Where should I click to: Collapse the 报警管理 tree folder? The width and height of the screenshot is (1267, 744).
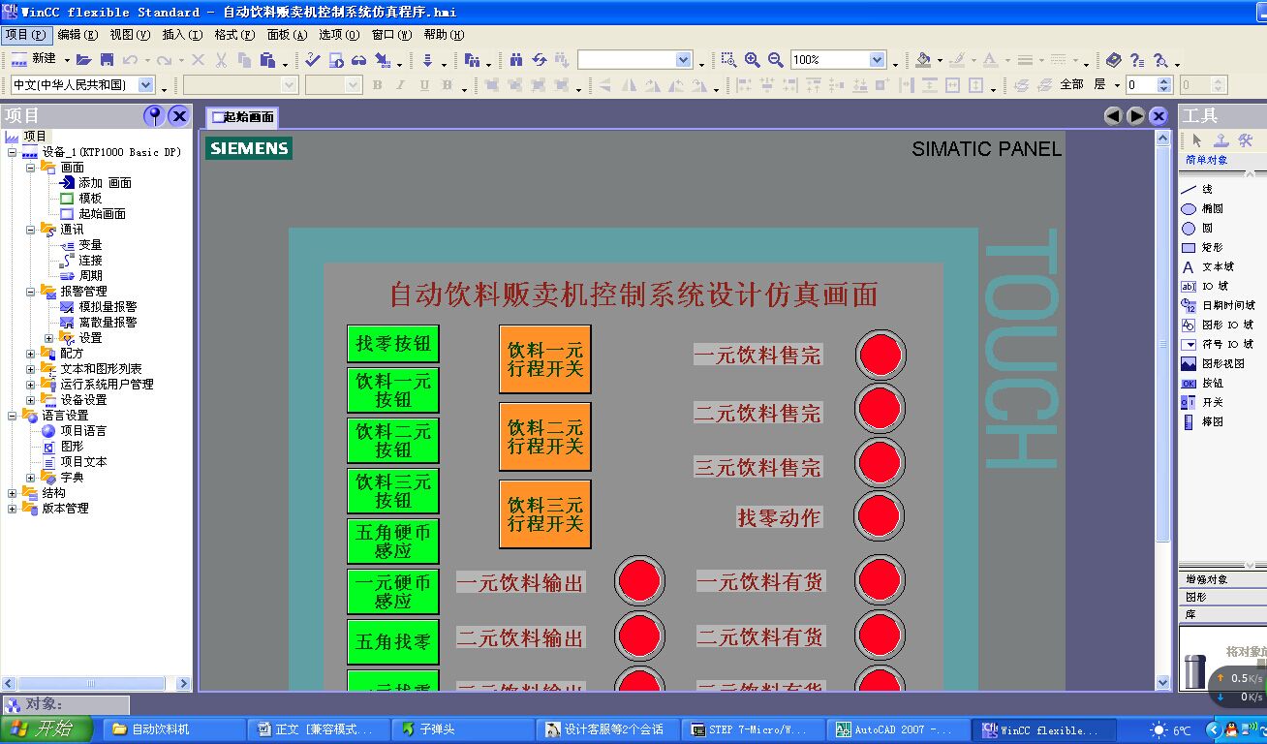(x=30, y=291)
